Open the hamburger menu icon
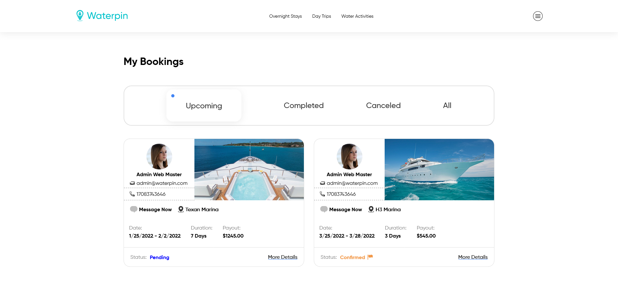The image size is (618, 298). click(538, 16)
